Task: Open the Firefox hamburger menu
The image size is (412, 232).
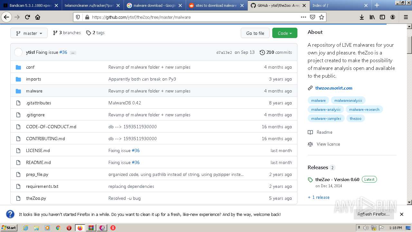Action: (x=406, y=17)
